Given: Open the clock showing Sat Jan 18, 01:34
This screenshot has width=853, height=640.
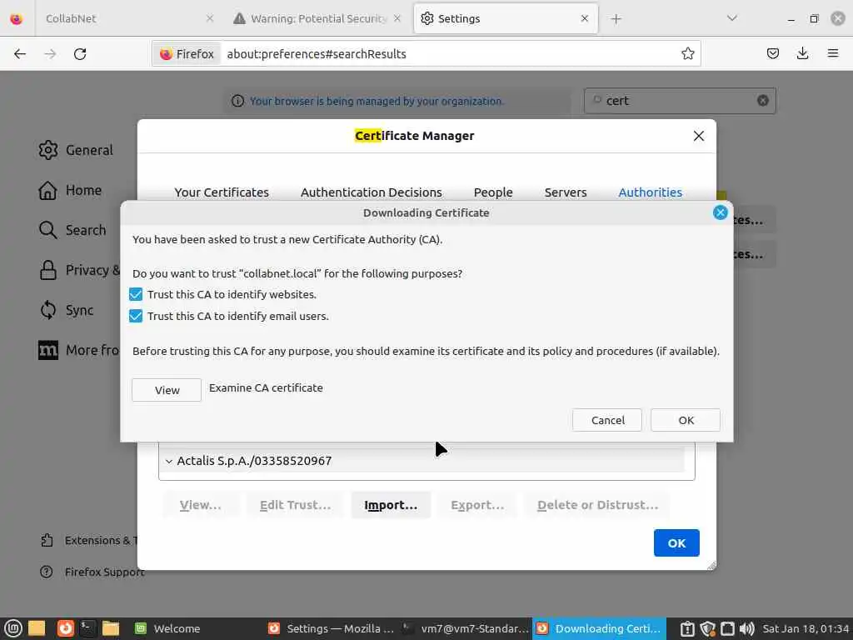Looking at the screenshot, I should pos(806,628).
